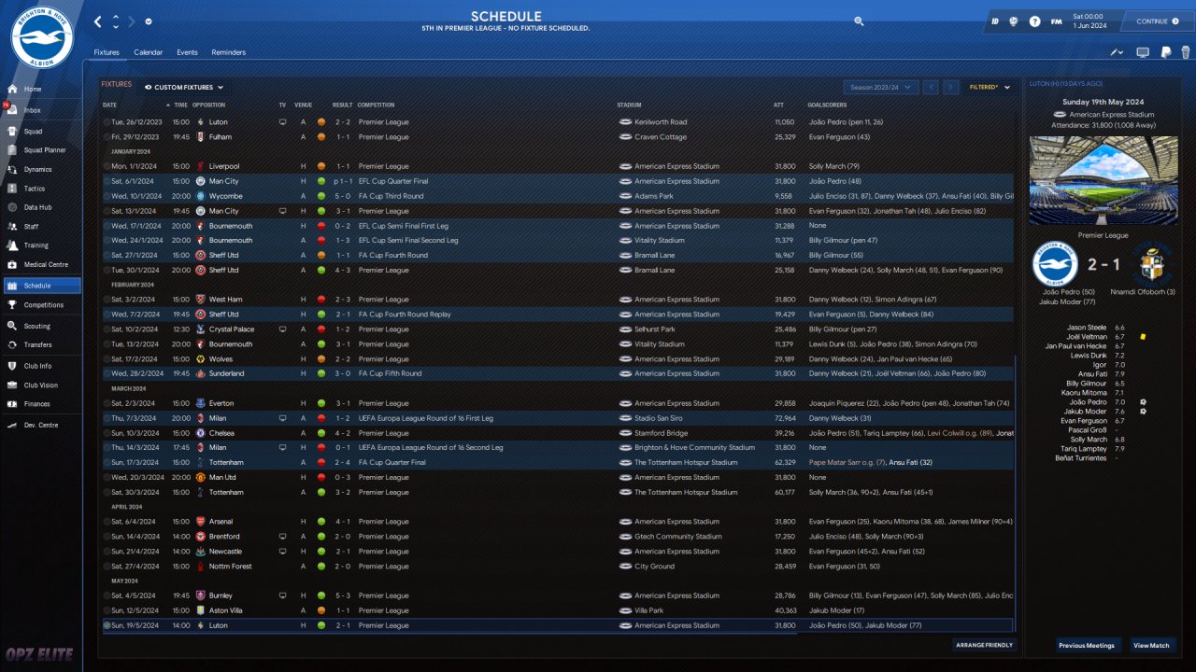Click the up/down navigation stepper
The image size is (1196, 672).
pos(116,21)
